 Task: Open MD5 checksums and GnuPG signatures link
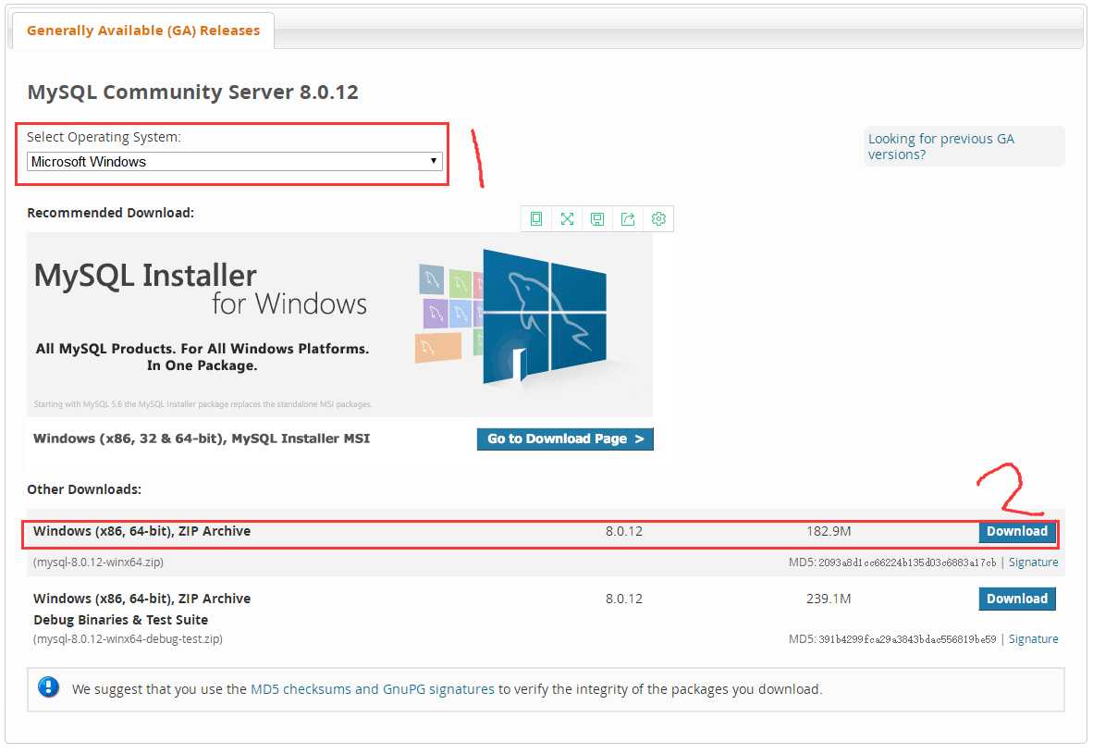[x=373, y=689]
